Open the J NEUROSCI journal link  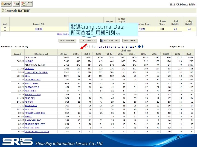(x=31, y=106)
